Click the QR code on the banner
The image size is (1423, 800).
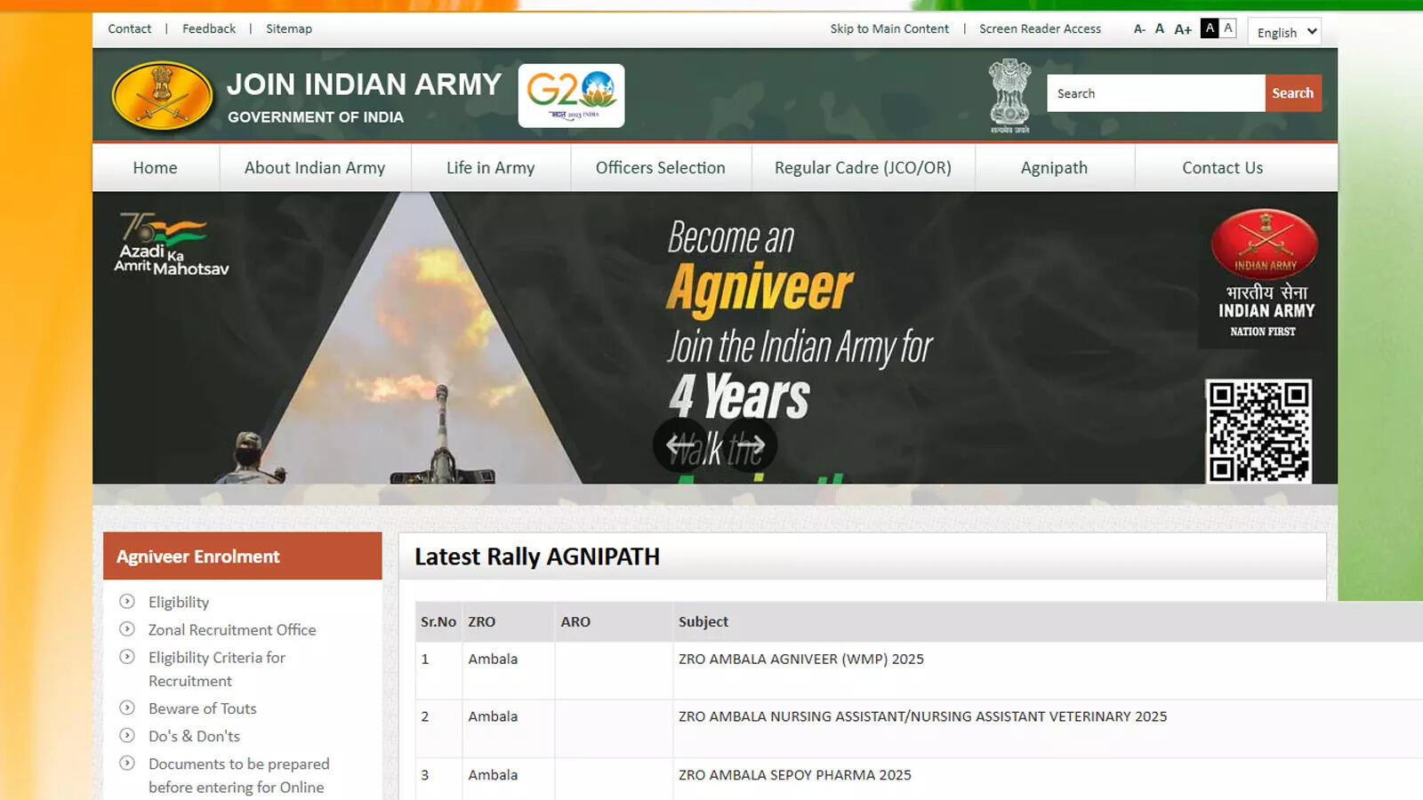click(x=1258, y=431)
